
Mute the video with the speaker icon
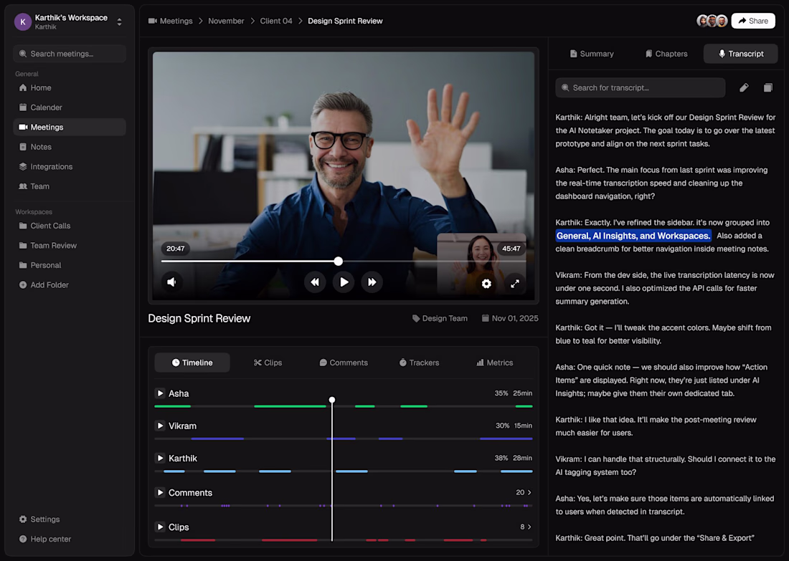point(171,282)
